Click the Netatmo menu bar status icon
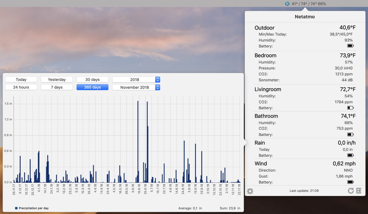 287,4
